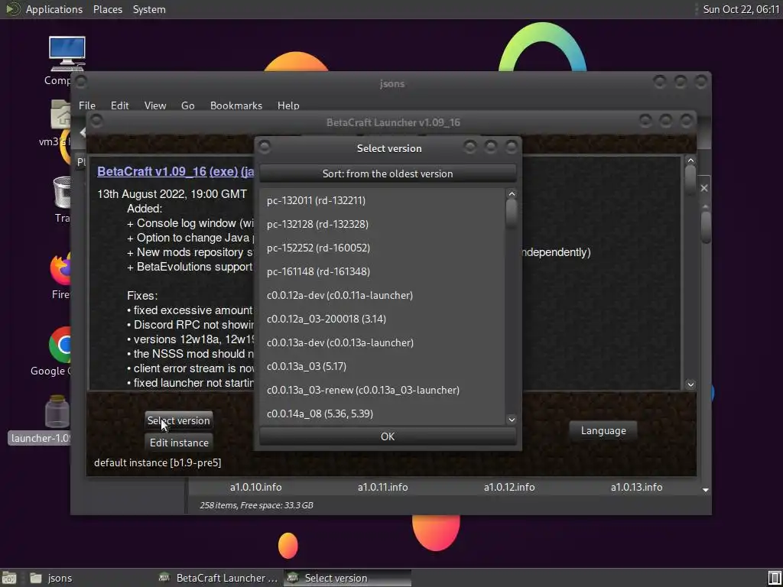Click the version list scrollbar thumb

(x=512, y=214)
